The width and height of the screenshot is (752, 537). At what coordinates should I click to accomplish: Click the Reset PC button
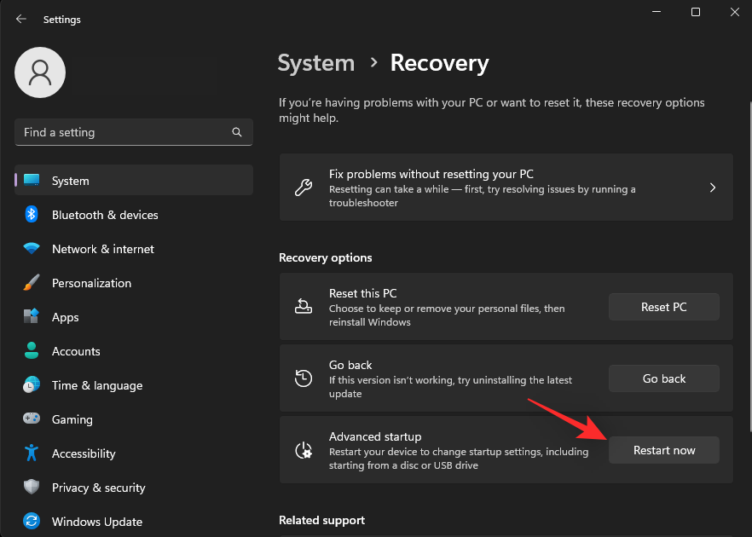(x=663, y=307)
